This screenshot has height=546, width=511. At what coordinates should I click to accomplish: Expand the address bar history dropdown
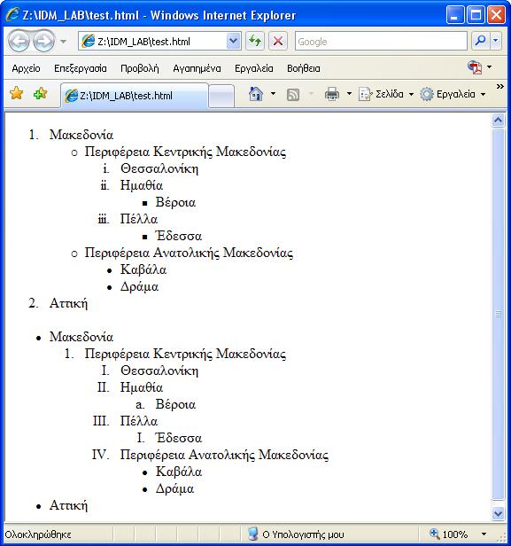234,42
